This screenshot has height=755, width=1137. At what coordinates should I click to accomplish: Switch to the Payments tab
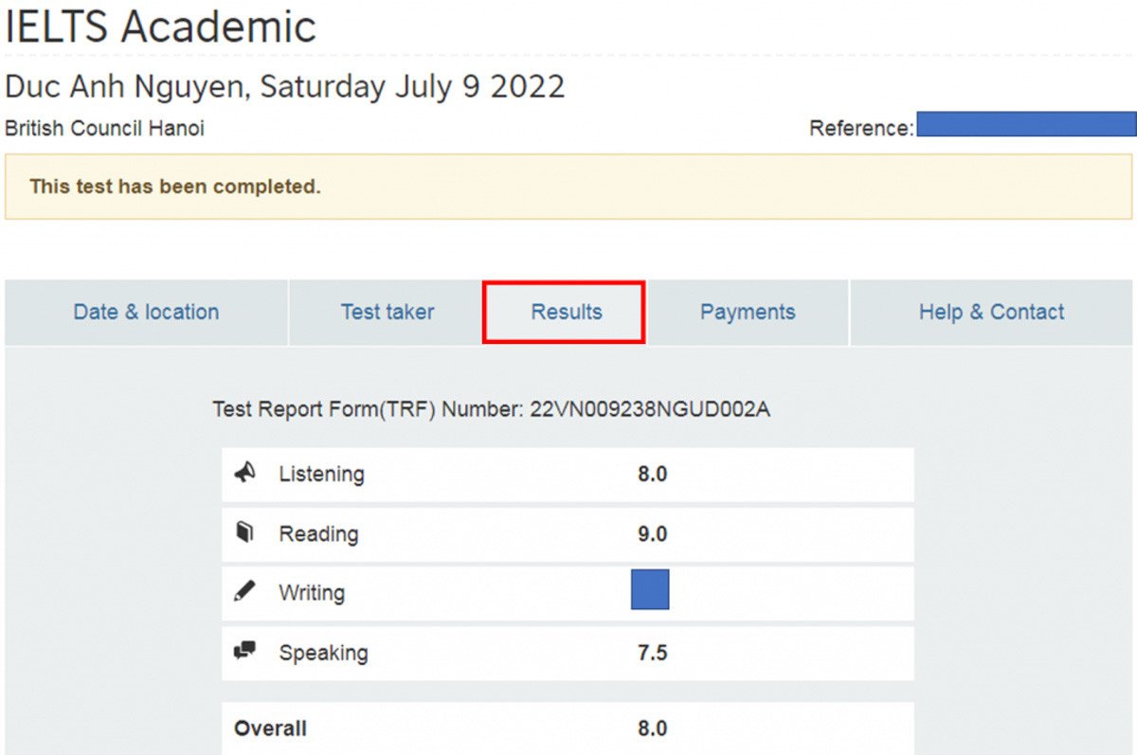(748, 312)
